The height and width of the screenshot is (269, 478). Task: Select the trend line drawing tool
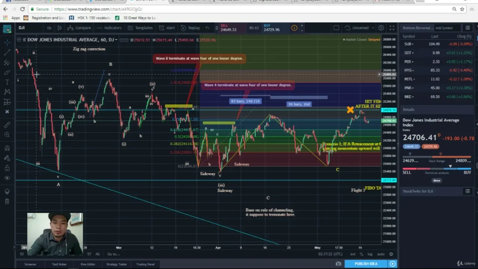[7, 53]
